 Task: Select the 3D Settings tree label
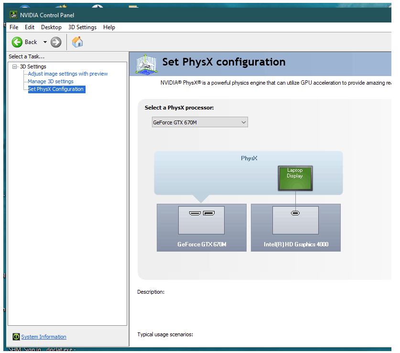(x=33, y=66)
